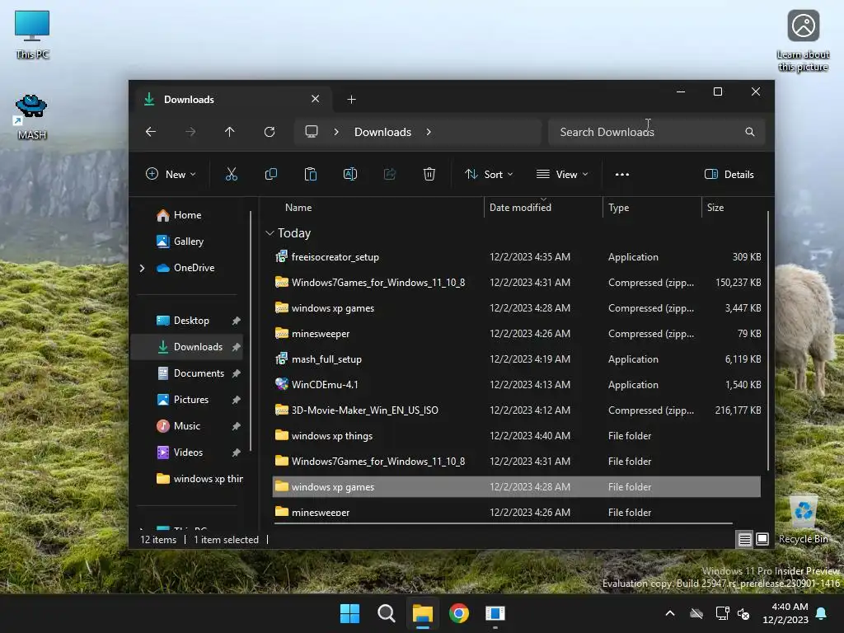This screenshot has height=633, width=844.
Task: Open taskbar Search magnifier
Action: click(386, 613)
